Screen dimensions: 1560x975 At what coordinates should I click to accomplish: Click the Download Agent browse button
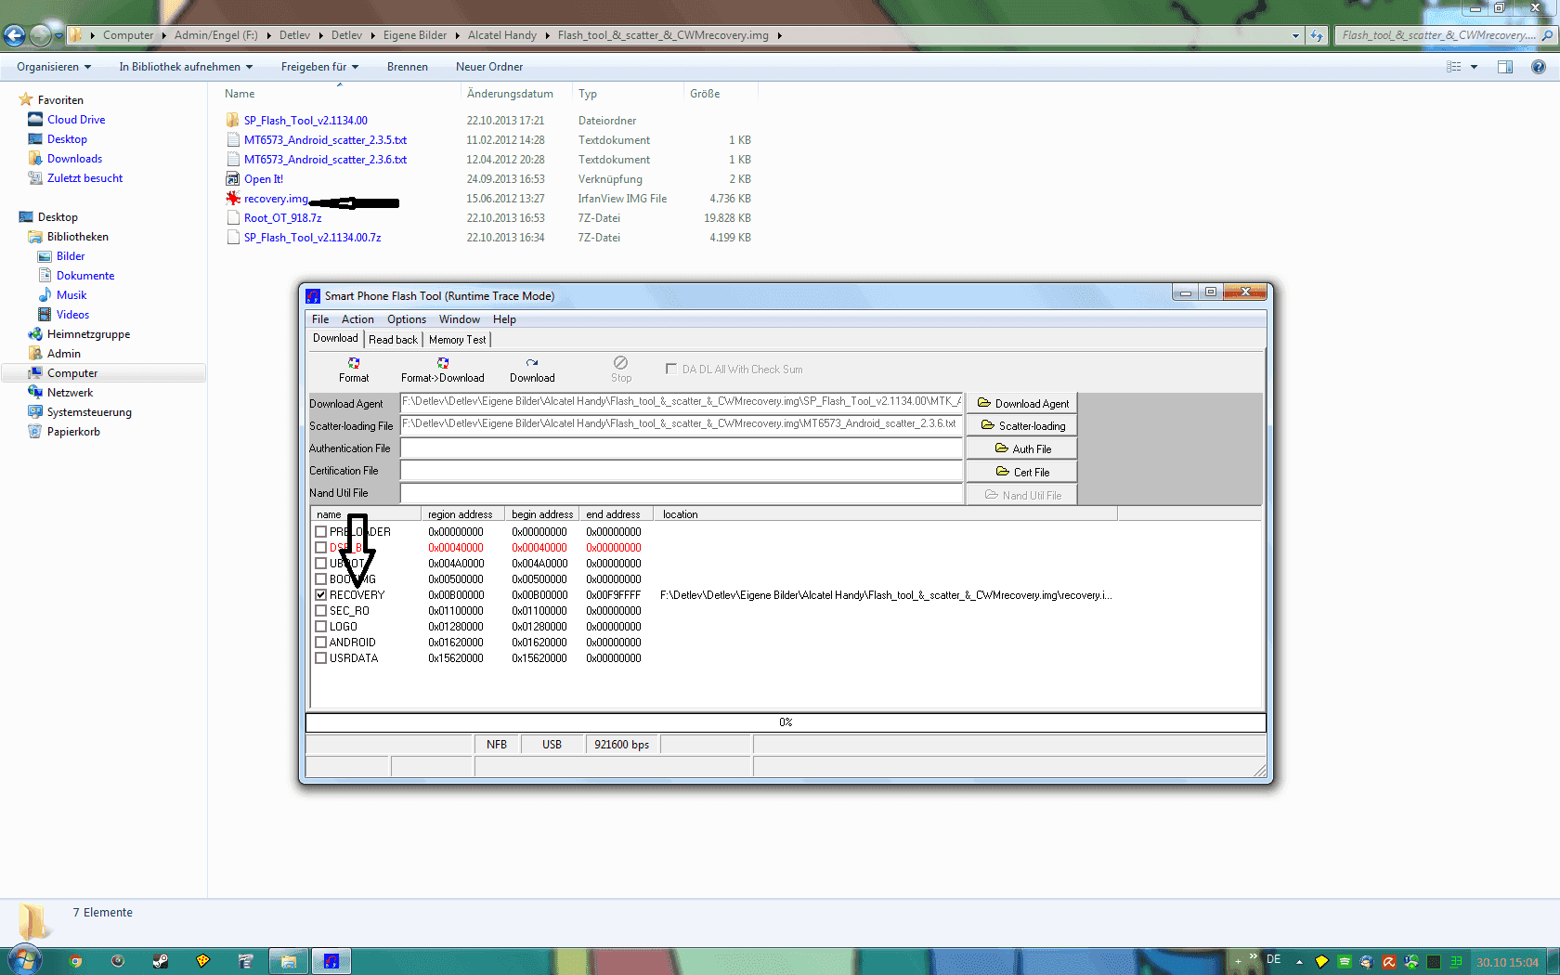pyautogui.click(x=1021, y=403)
